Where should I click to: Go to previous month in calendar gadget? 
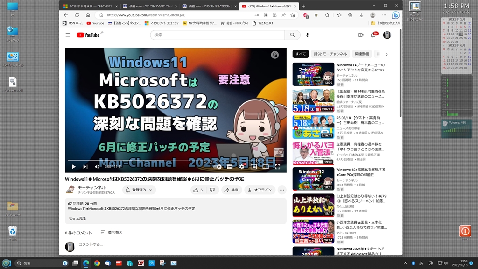[443, 19]
